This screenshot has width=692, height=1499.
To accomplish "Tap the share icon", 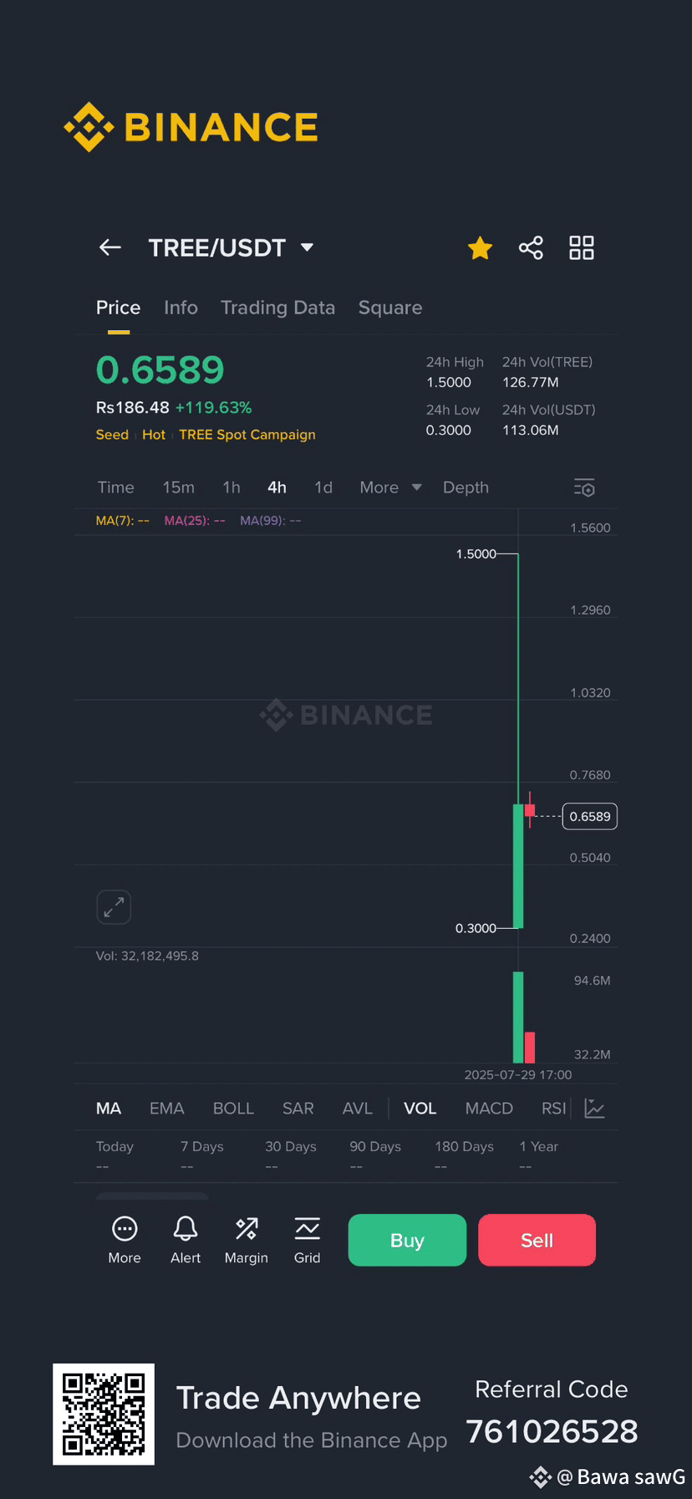I will point(531,247).
